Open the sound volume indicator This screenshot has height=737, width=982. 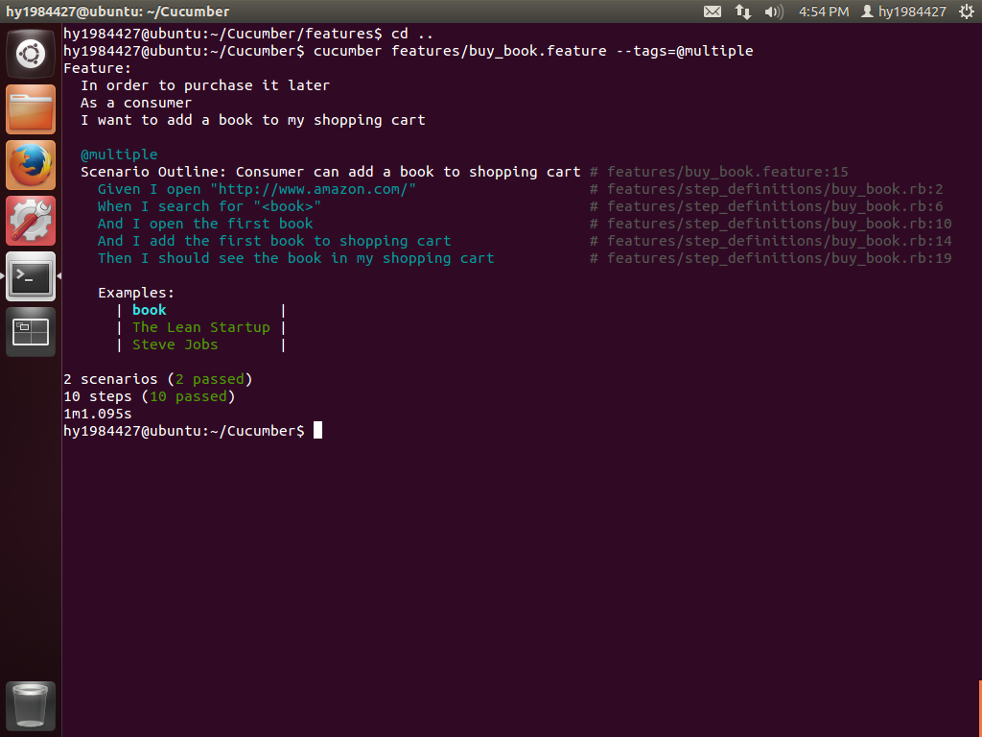point(774,12)
